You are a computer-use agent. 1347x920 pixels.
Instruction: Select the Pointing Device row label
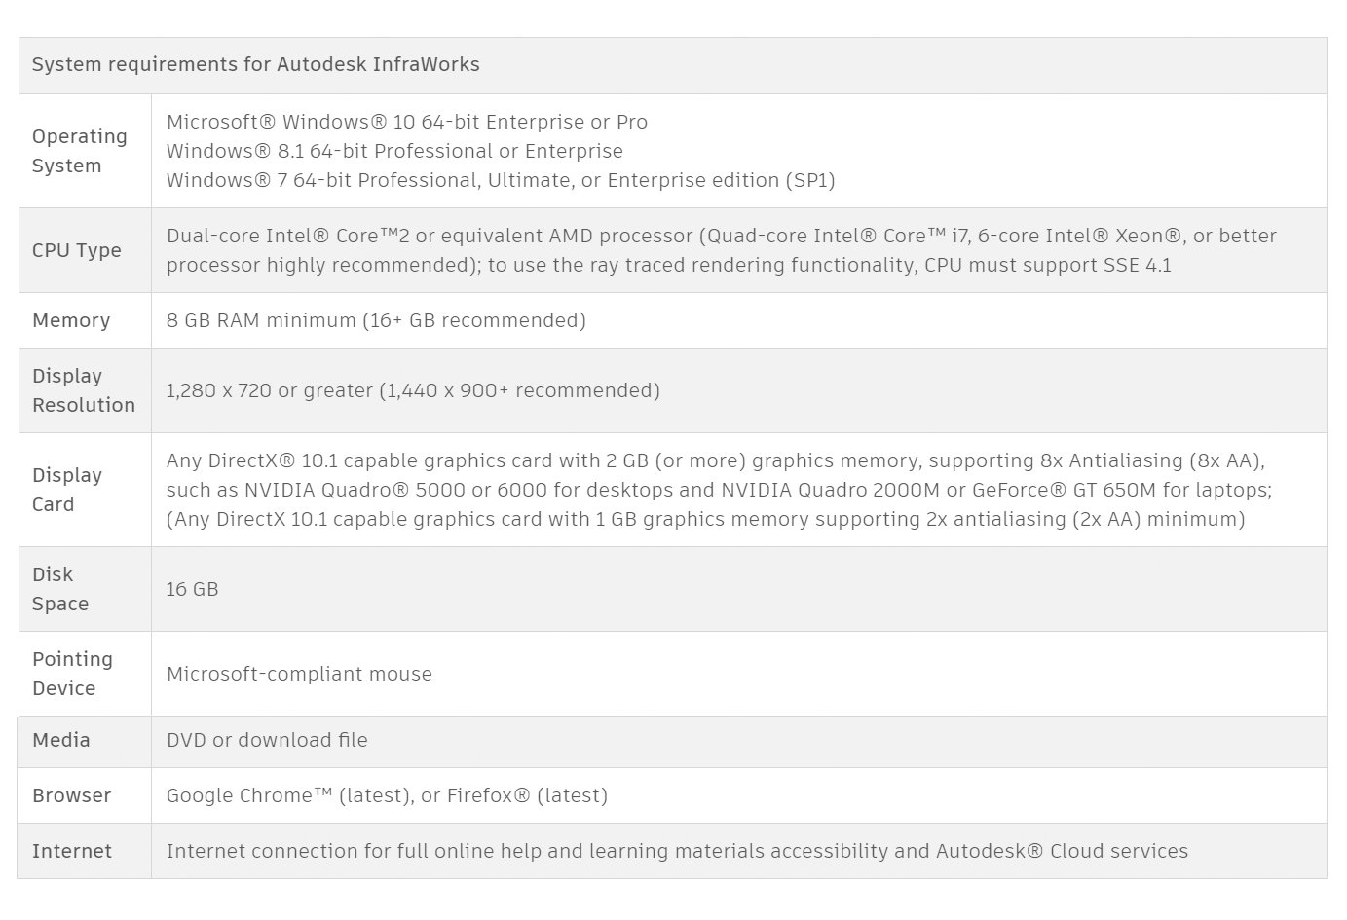tap(71, 674)
